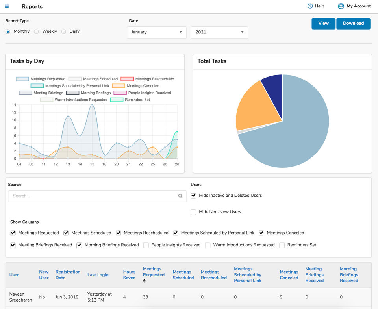
Task: Click the My Account avatar icon
Action: [341, 6]
